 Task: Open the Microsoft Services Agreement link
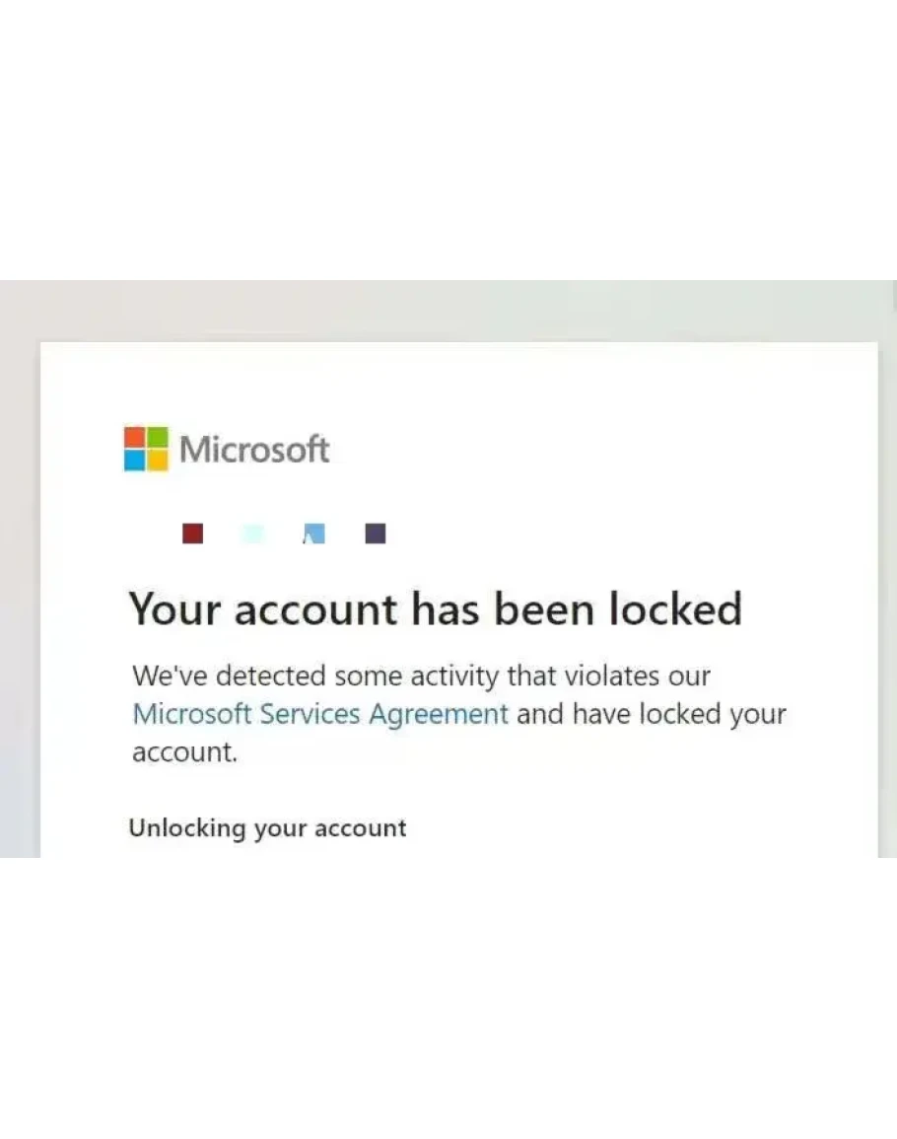(320, 713)
